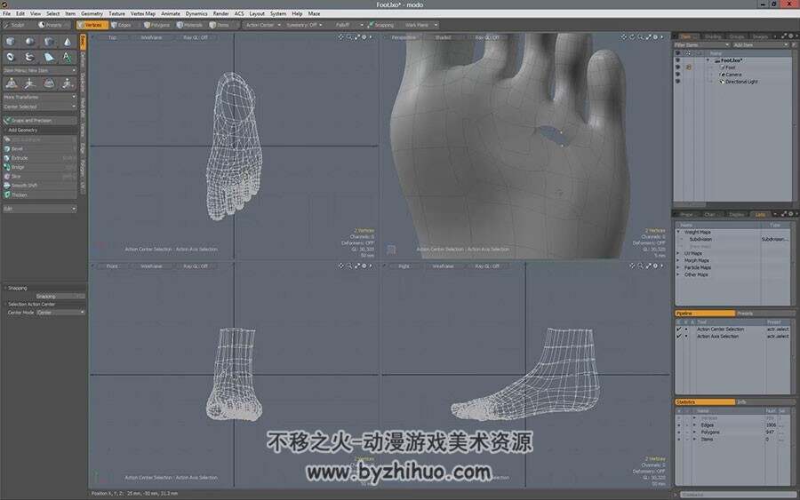This screenshot has width=800, height=500.
Task: Select Vertices selection mode
Action: point(92,25)
